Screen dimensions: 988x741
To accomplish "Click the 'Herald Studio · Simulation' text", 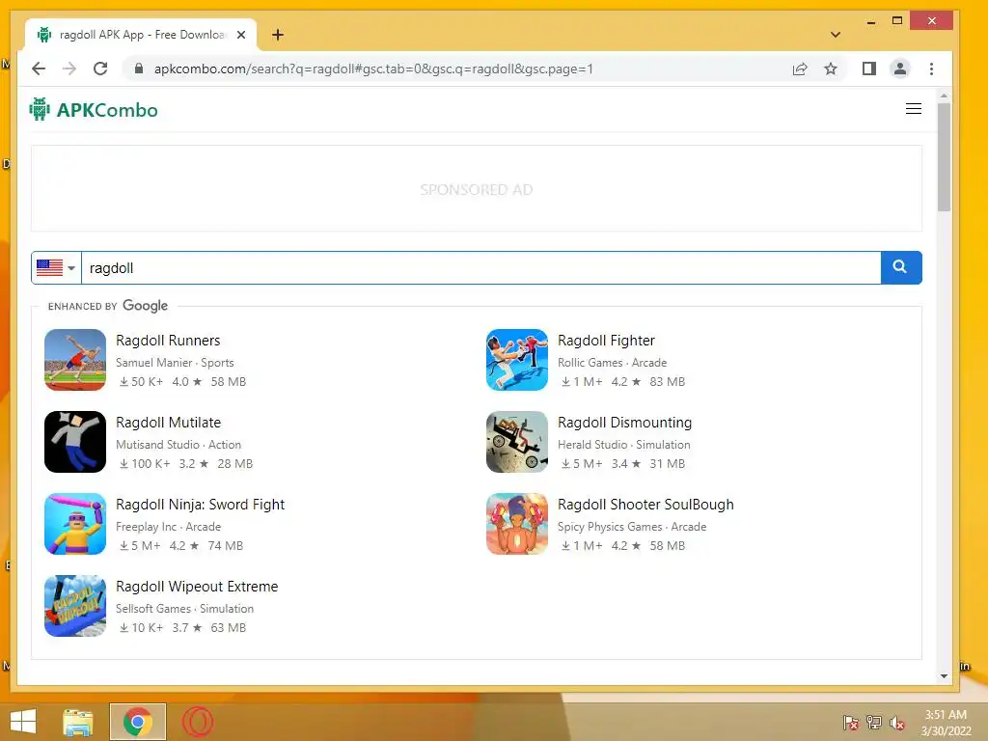I will (x=624, y=444).
